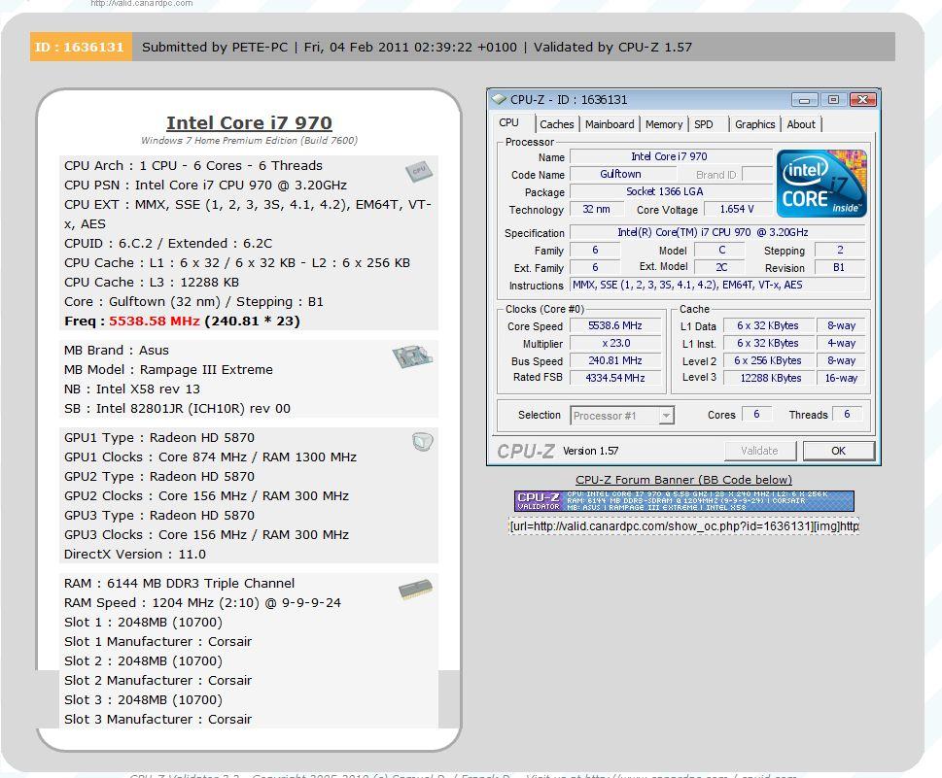The height and width of the screenshot is (778, 942).
Task: Click the orange ID : 1636131 badge
Action: coord(80,47)
